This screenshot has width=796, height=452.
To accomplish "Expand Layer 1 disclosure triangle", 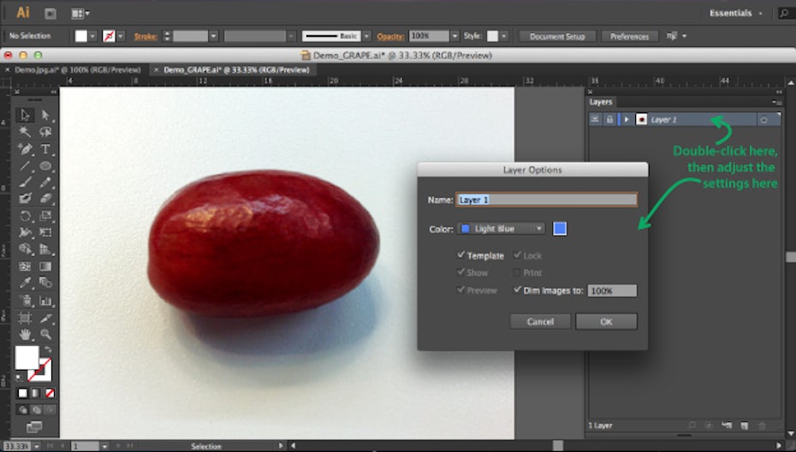I will click(627, 120).
